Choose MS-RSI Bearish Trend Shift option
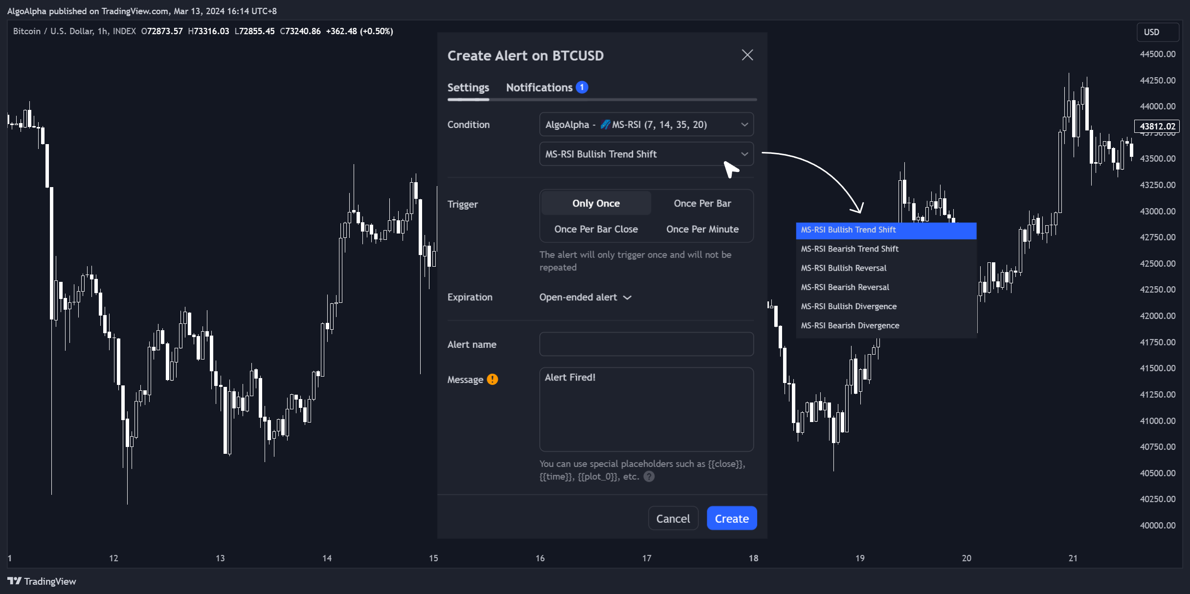This screenshot has width=1190, height=594. pos(886,249)
